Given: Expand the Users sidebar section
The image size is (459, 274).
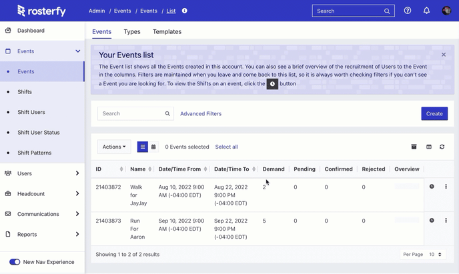Looking at the screenshot, I should tap(77, 173).
